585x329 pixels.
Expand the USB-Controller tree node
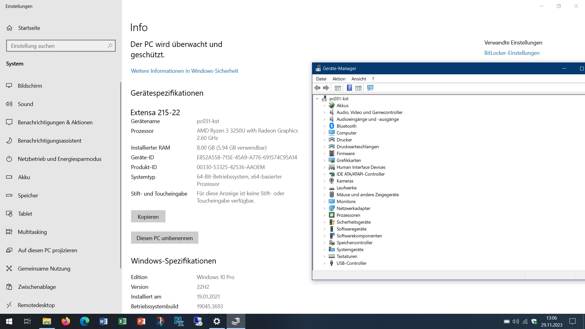(x=324, y=264)
